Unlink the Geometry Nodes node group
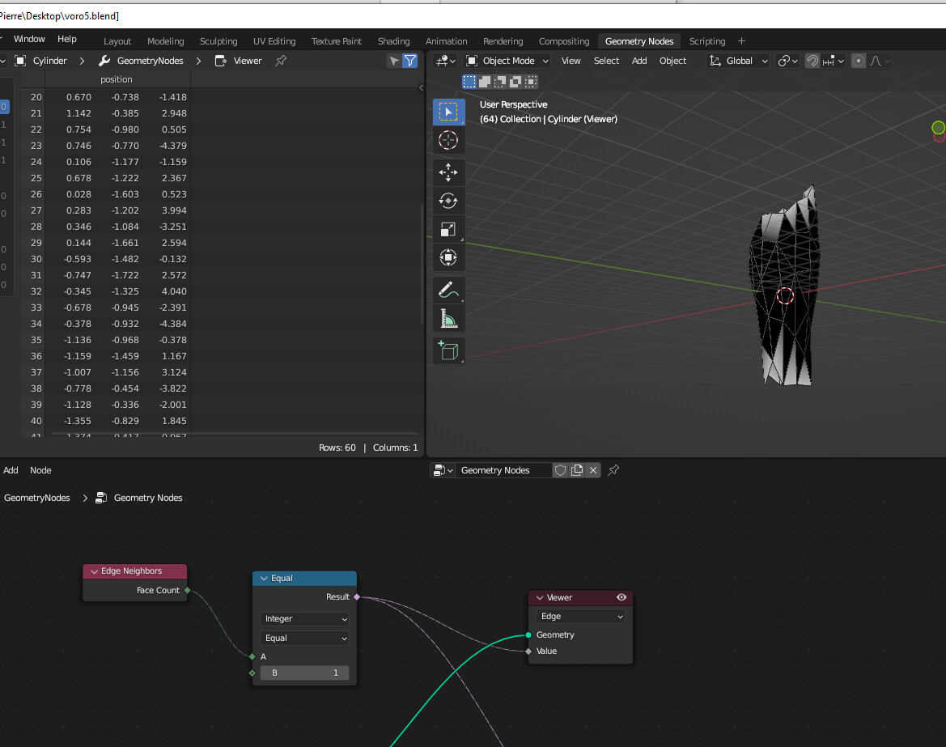Viewport: 946px width, 747px height. 593,470
